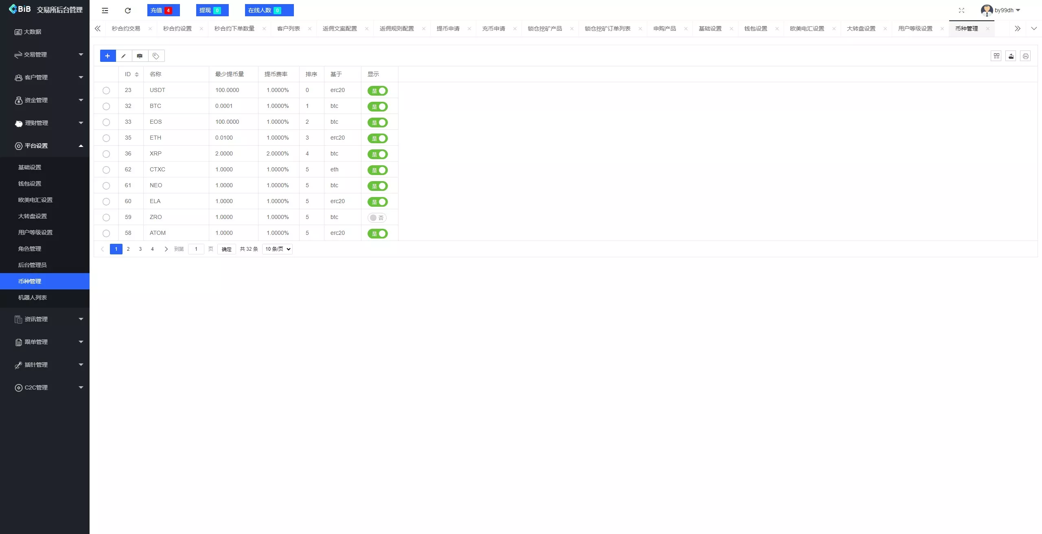Click the red 充值 button
The height and width of the screenshot is (534, 1042).
tap(163, 10)
